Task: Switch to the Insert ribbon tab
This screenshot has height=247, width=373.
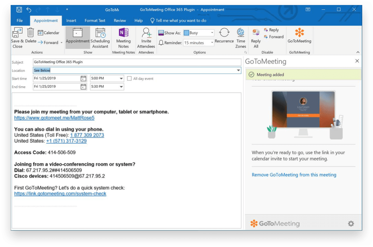Action: pyautogui.click(x=71, y=21)
